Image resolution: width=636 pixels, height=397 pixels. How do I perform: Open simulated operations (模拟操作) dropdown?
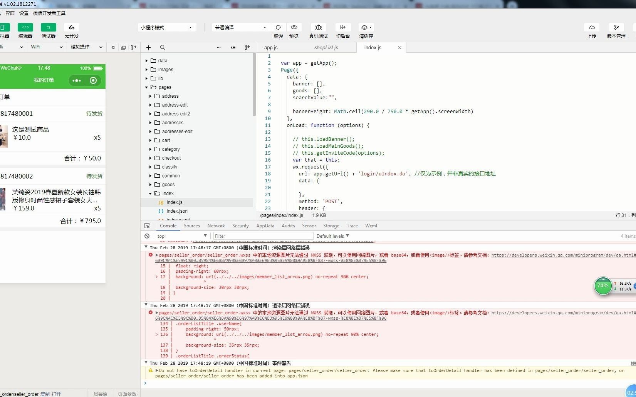click(x=87, y=47)
